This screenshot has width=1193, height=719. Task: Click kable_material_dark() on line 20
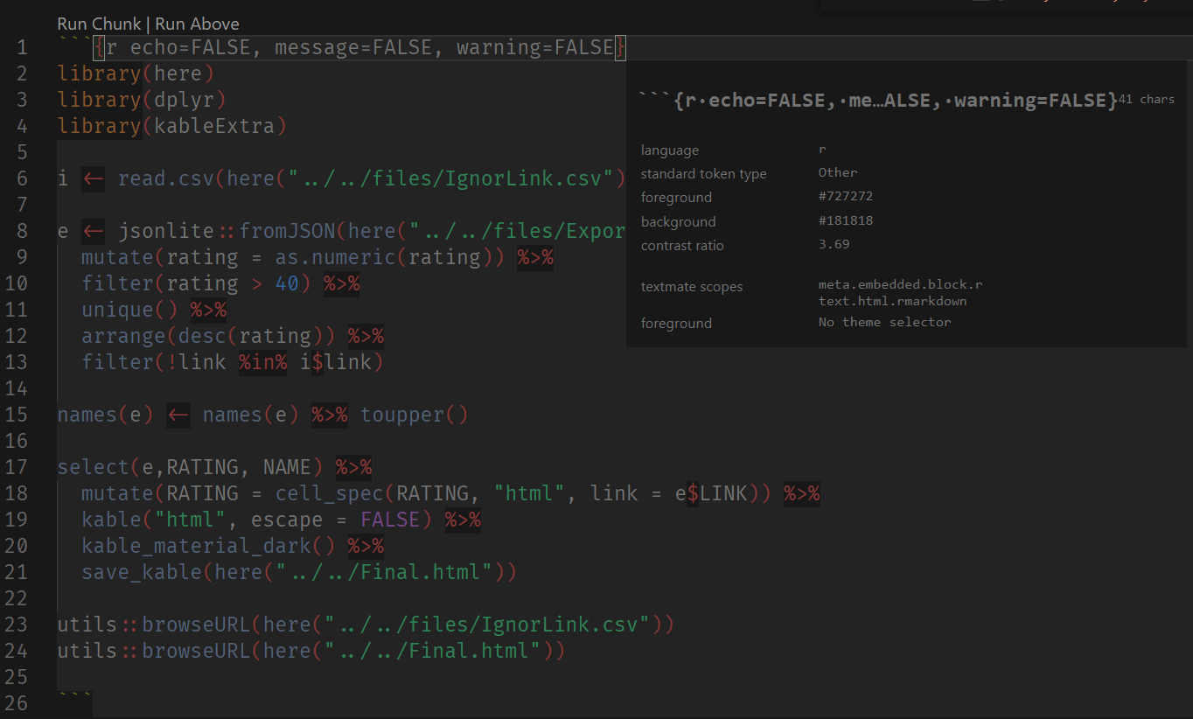click(208, 546)
